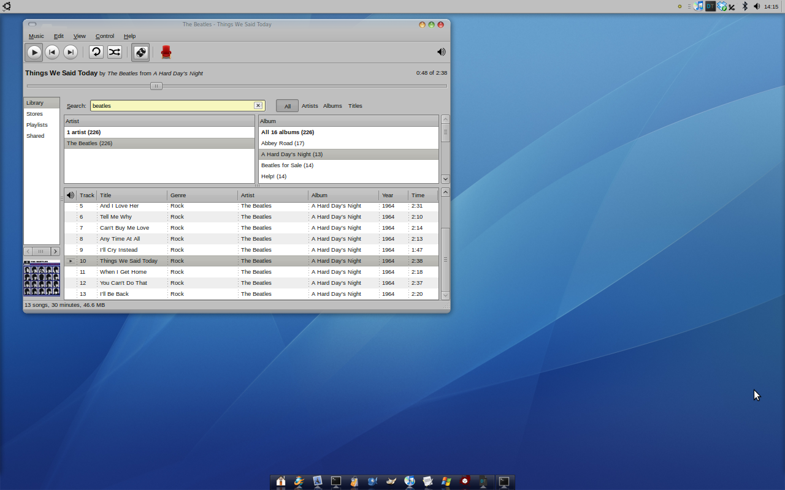Click the album cover thumbnail

(x=42, y=278)
